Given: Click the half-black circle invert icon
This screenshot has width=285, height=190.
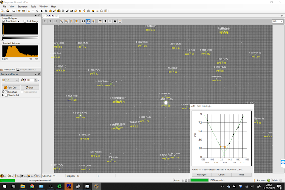Looking at the screenshot, I should [105, 21].
